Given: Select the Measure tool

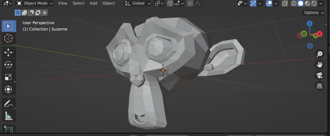Looking at the screenshot, I should point(8,116).
